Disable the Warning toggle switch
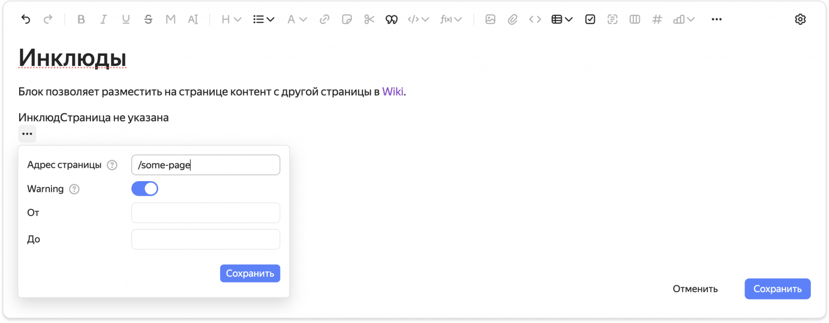Image resolution: width=829 pixels, height=323 pixels. point(145,189)
